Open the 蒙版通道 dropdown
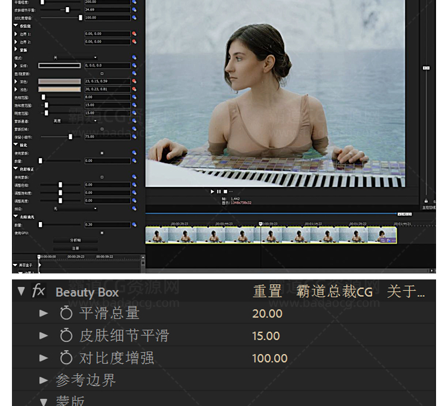 click(75, 121)
